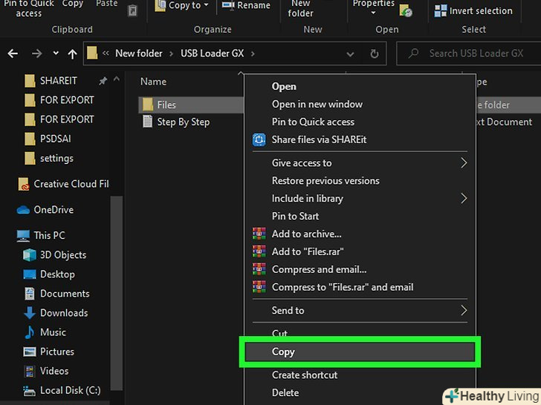The width and height of the screenshot is (541, 405).
Task: Select the Step By Step text document
Action: pos(183,122)
